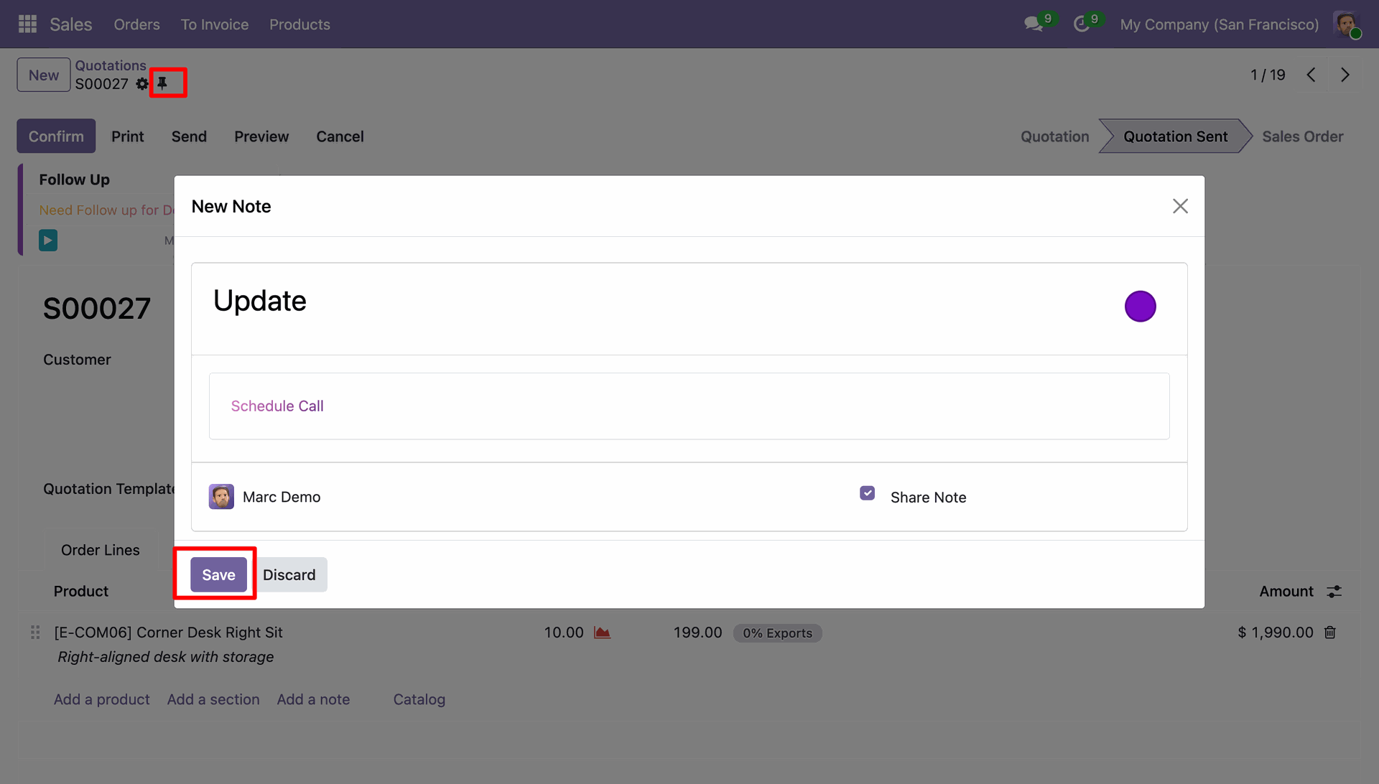Go to next record with right chevron
This screenshot has width=1379, height=784.
[x=1345, y=75]
